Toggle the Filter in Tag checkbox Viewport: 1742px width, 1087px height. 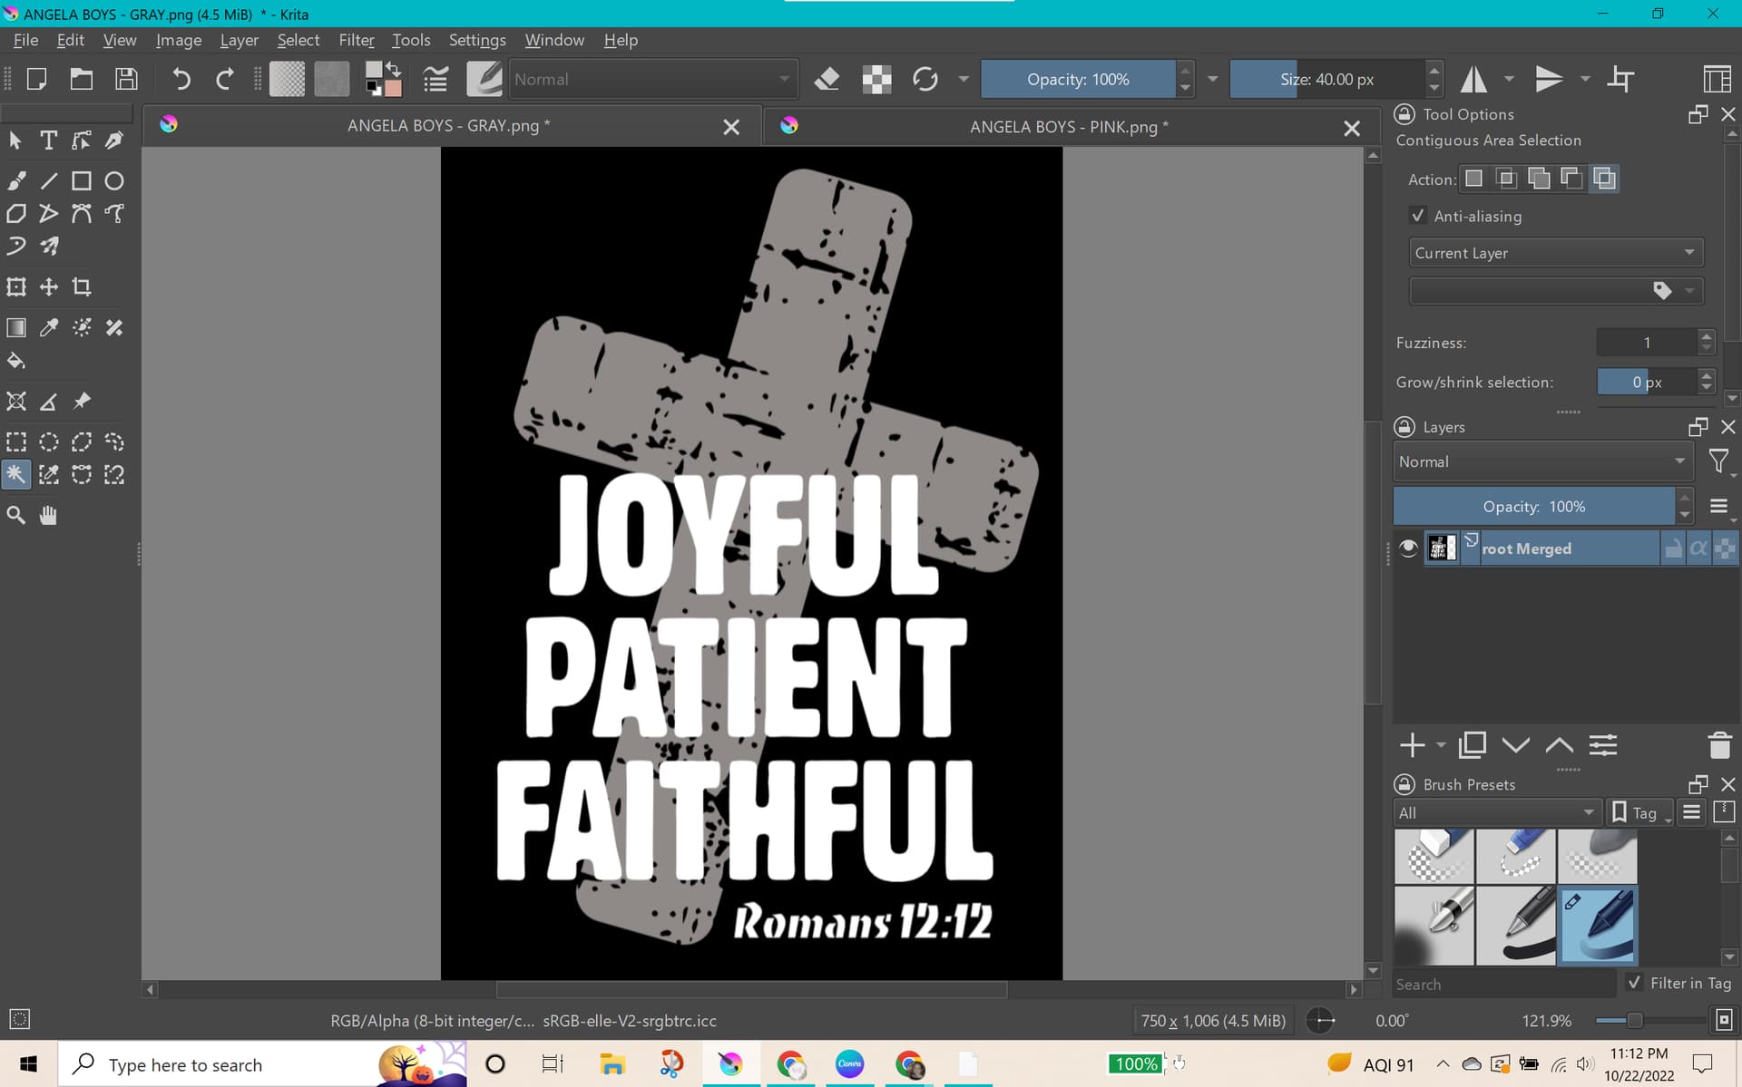point(1634,983)
